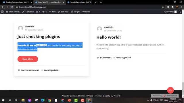
Task: Open the green Camtasia taskbar icon
Action: pos(76,100)
